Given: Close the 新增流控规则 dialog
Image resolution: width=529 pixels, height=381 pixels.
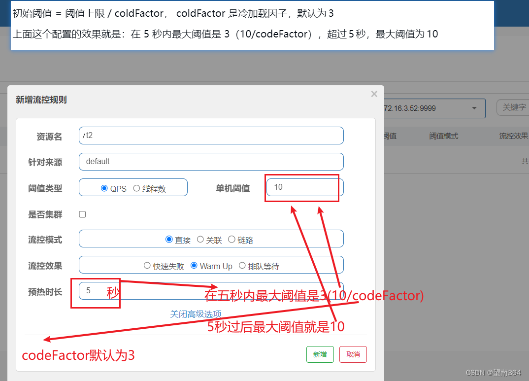Looking at the screenshot, I should point(374,94).
